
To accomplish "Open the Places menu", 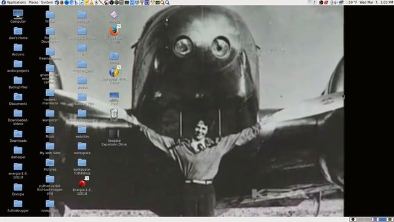I will (33, 2).
